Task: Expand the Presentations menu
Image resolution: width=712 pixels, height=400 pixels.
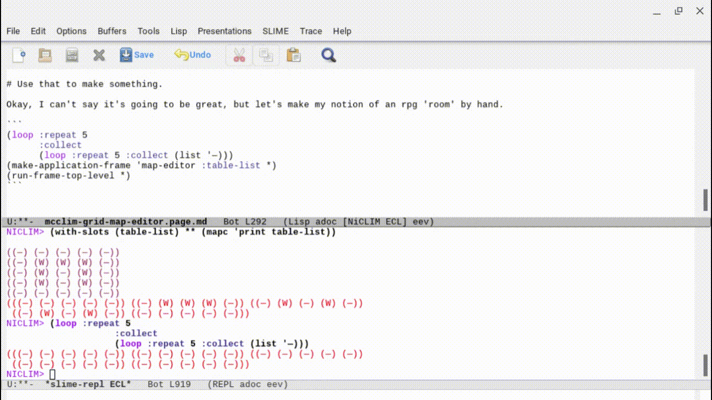Action: 224,31
